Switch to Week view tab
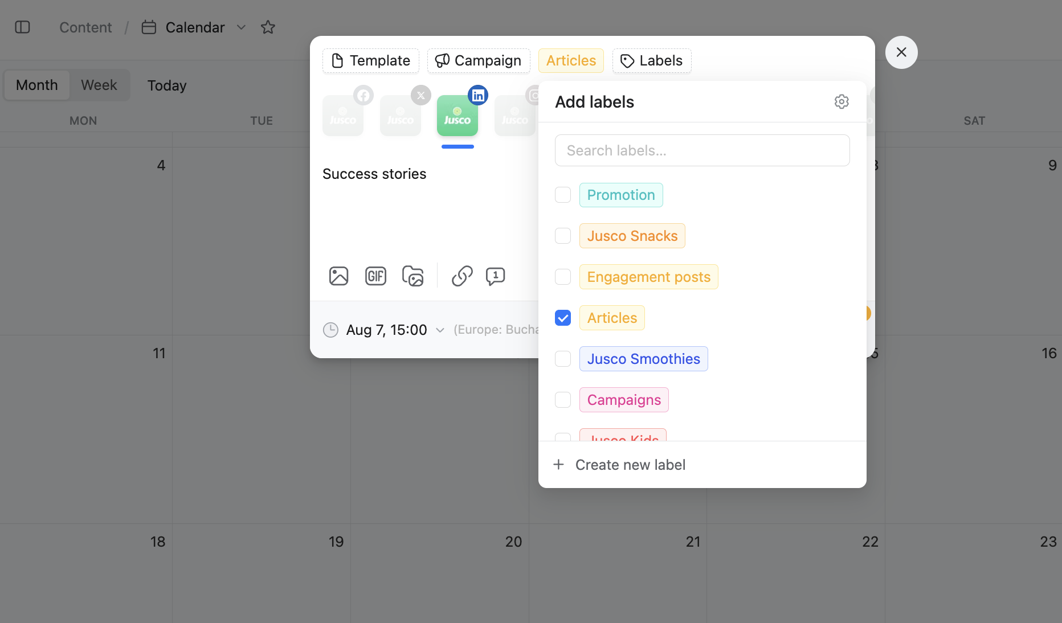Screen dimensions: 1062x623 click(99, 85)
